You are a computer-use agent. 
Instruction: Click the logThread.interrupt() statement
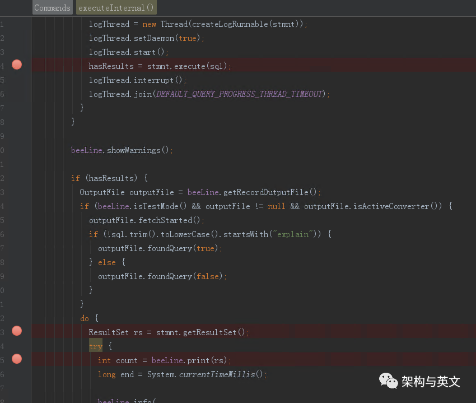coord(137,80)
